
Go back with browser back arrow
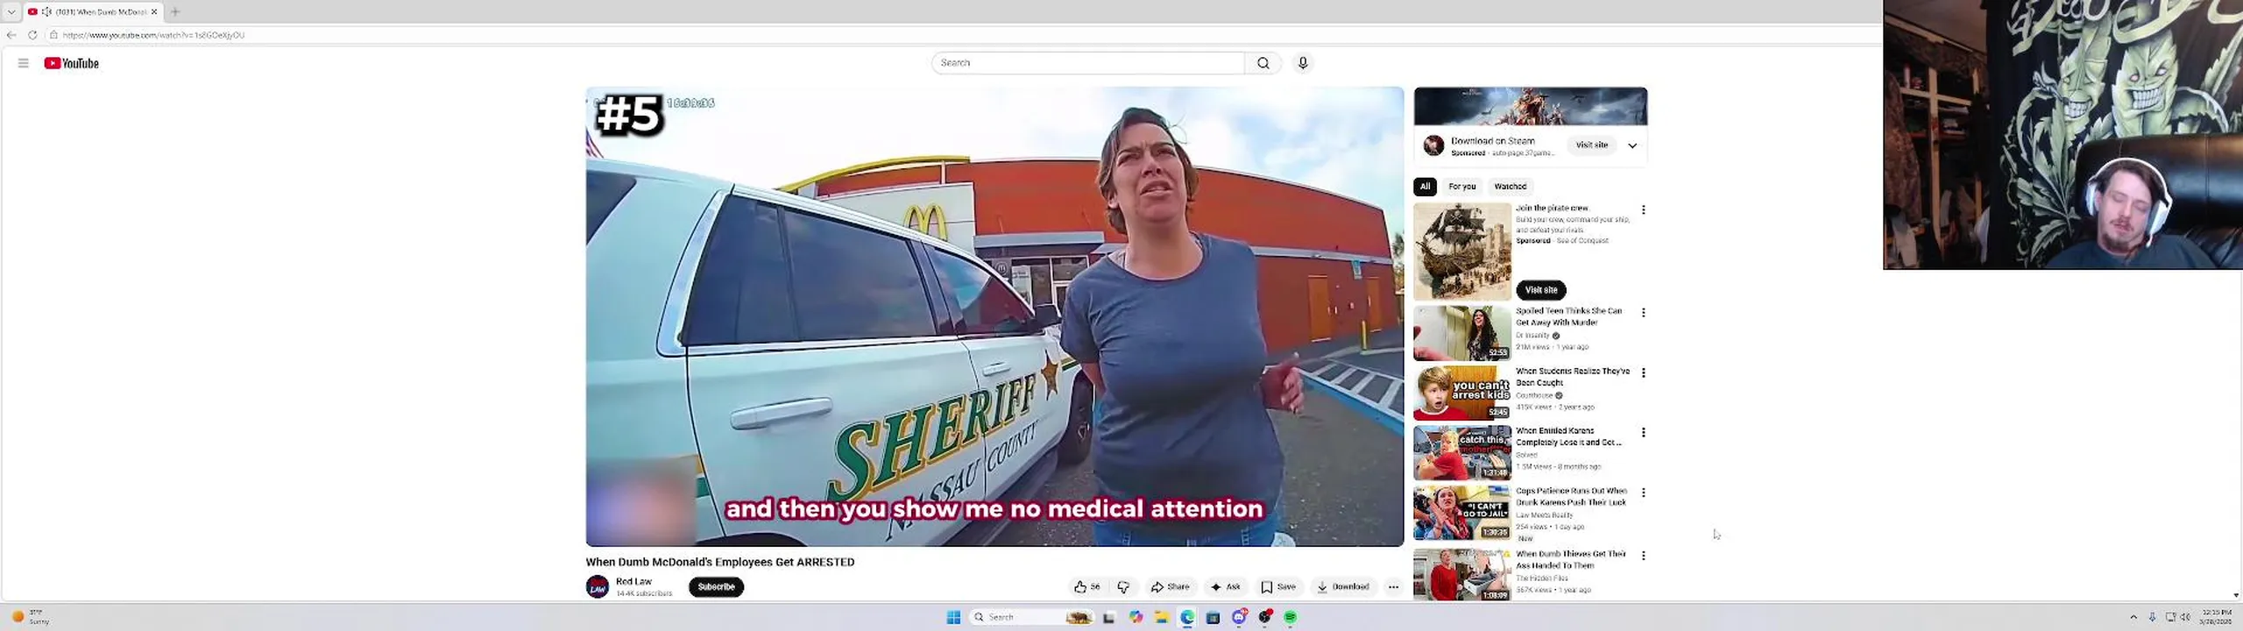[x=11, y=35]
